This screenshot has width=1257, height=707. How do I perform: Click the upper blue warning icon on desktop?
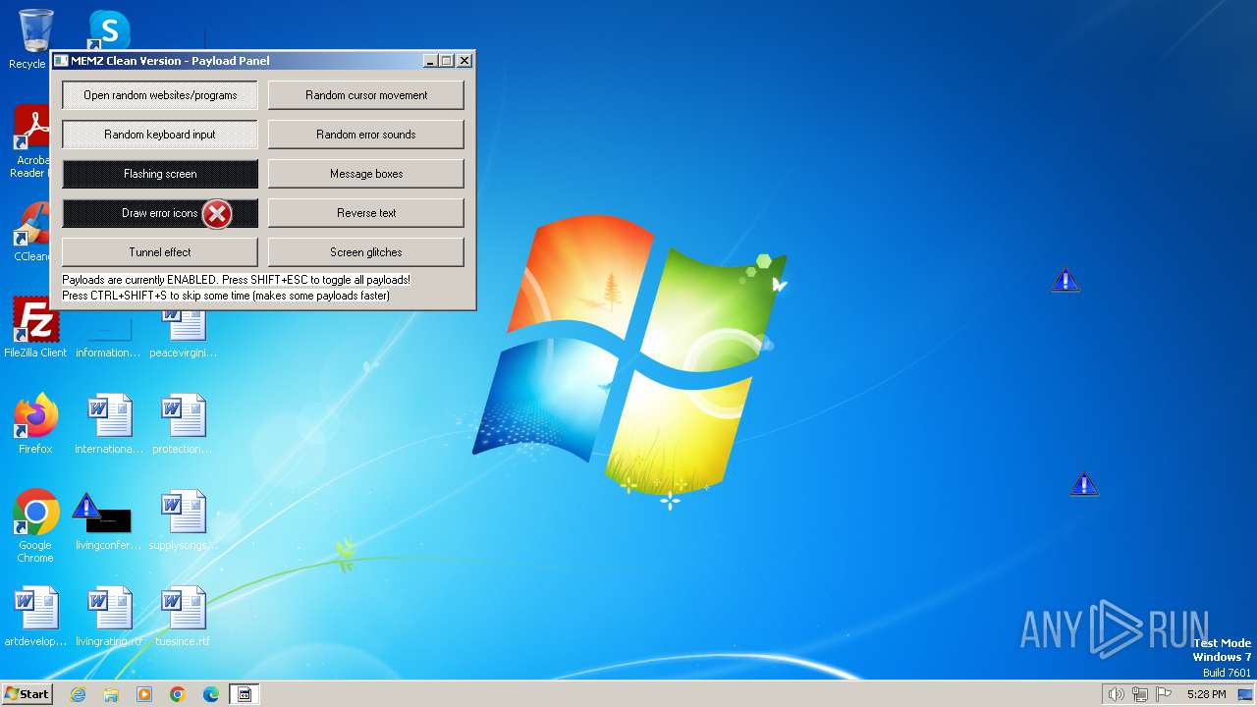pyautogui.click(x=1066, y=281)
